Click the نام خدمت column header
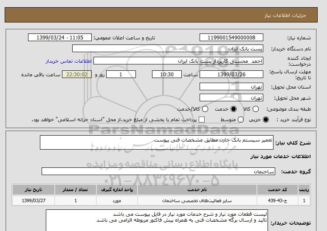The image size is (327, 231). (197, 189)
